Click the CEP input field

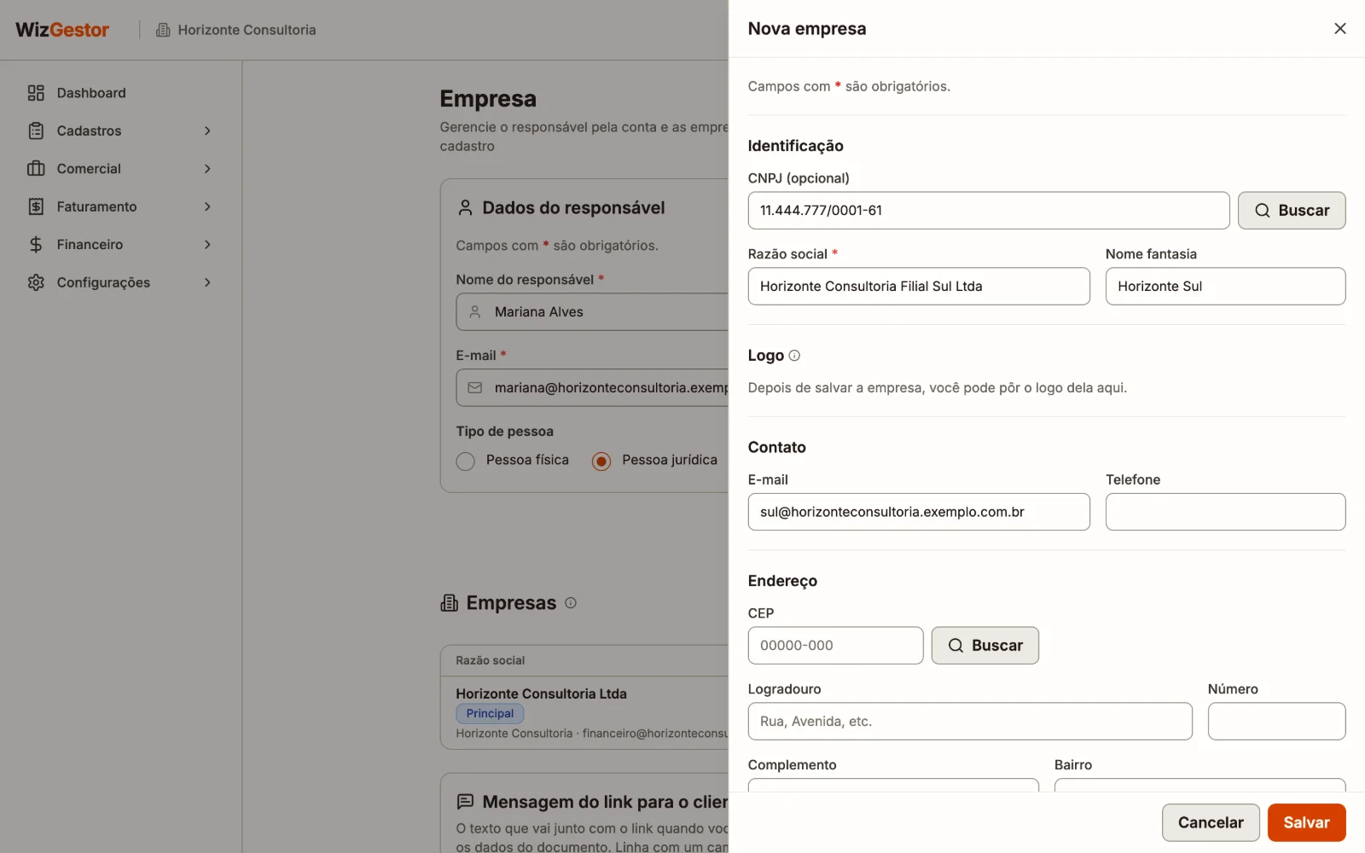pos(835,646)
